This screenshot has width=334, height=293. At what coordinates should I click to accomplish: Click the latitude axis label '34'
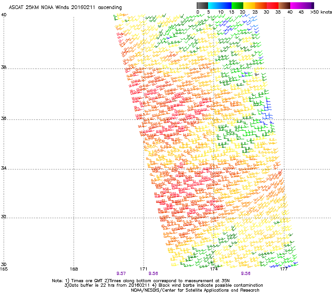(4, 168)
